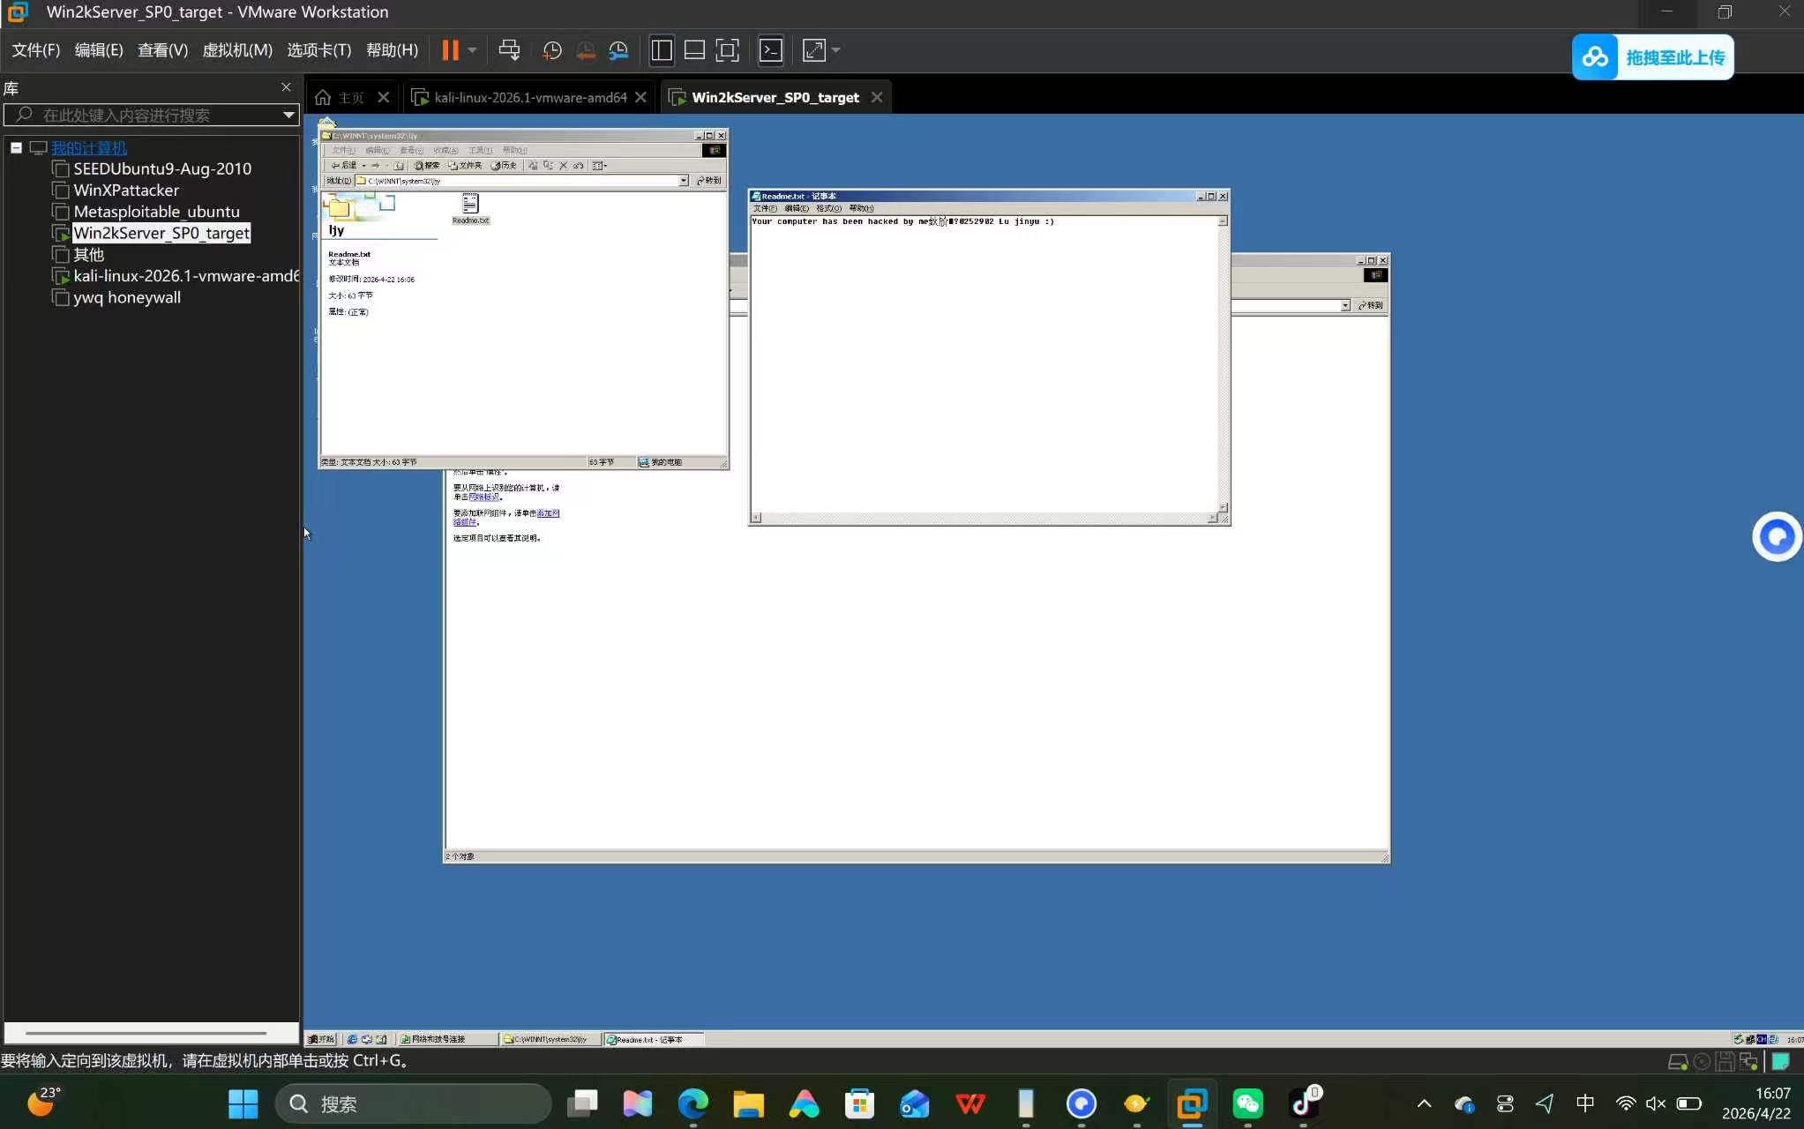Screen dimensions: 1804x1129
Task: Toggle the library sidebar view
Action: pyautogui.click(x=662, y=50)
